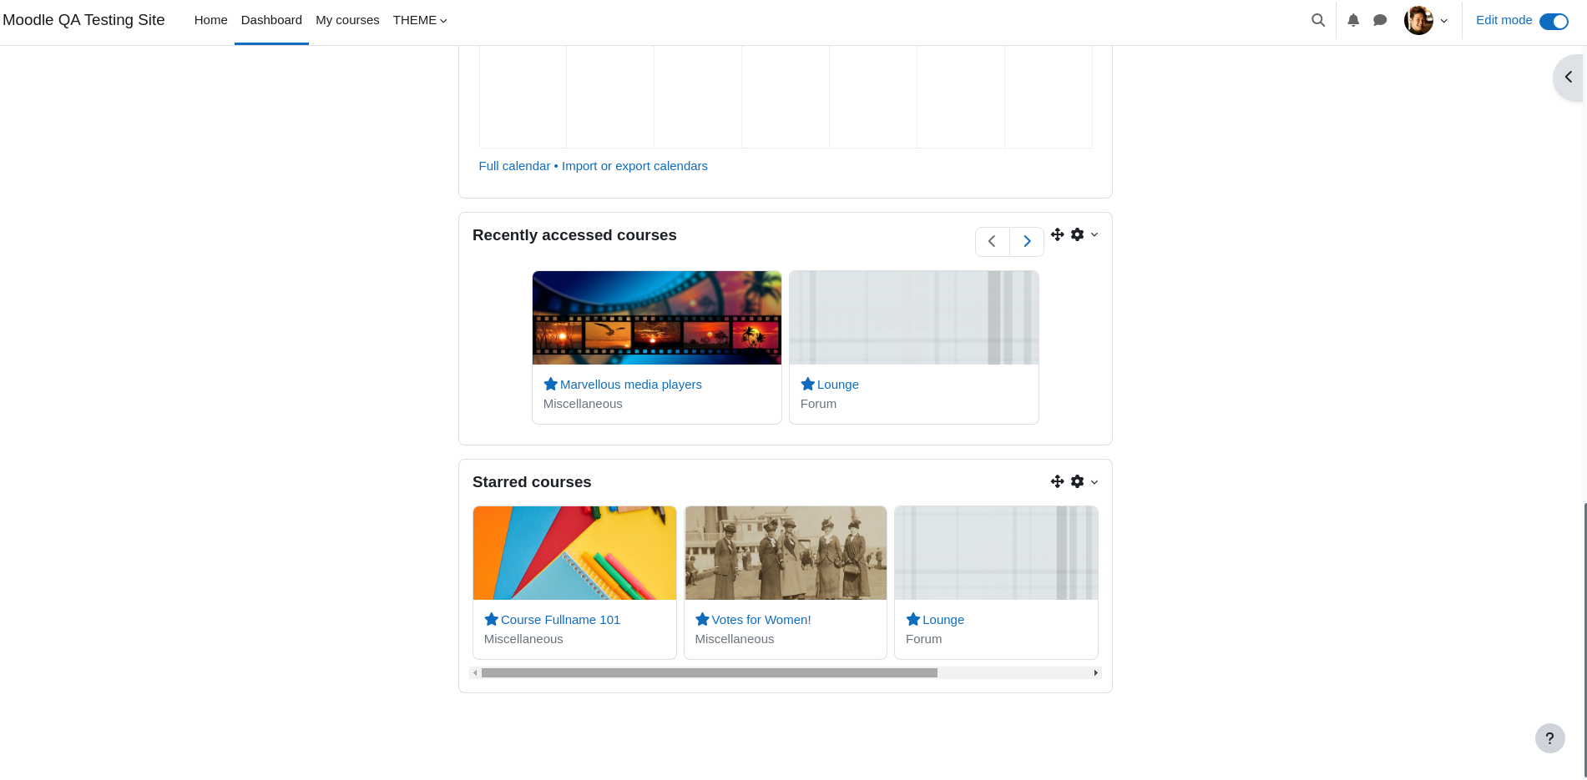This screenshot has height=780, width=1587.
Task: Open Course Fullname 101 link
Action: 560,620
